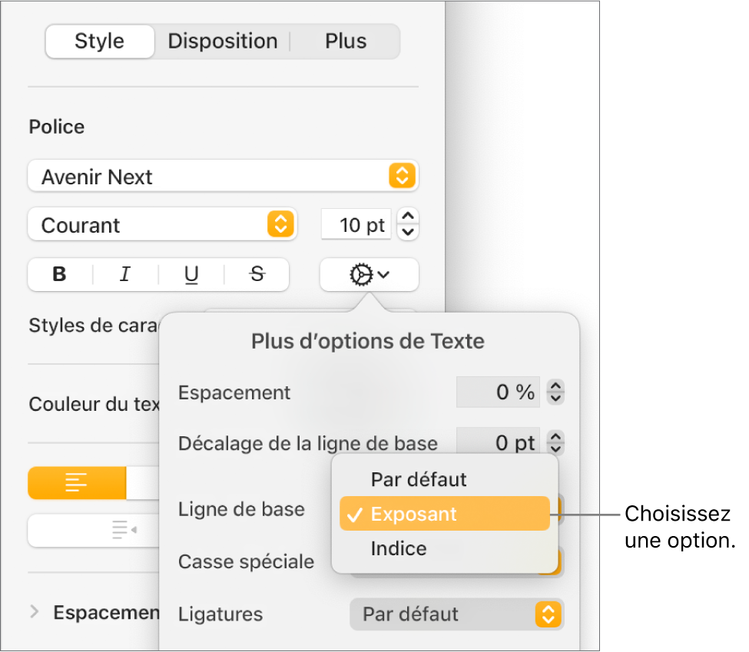Select left text alignment button
This screenshot has width=749, height=652.
pos(77,482)
